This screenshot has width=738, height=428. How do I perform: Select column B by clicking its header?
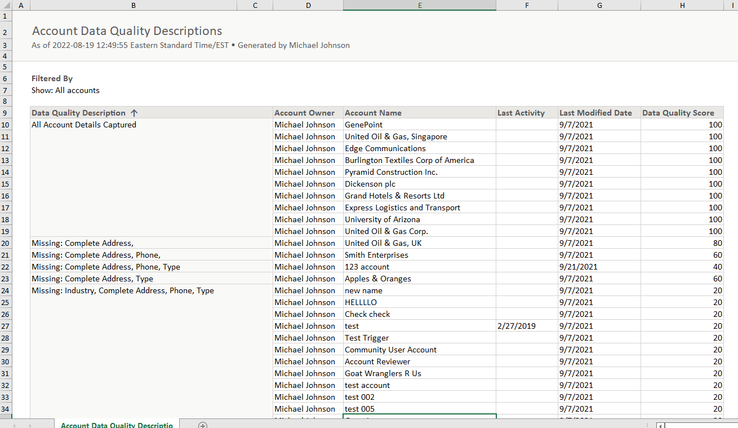tap(134, 5)
